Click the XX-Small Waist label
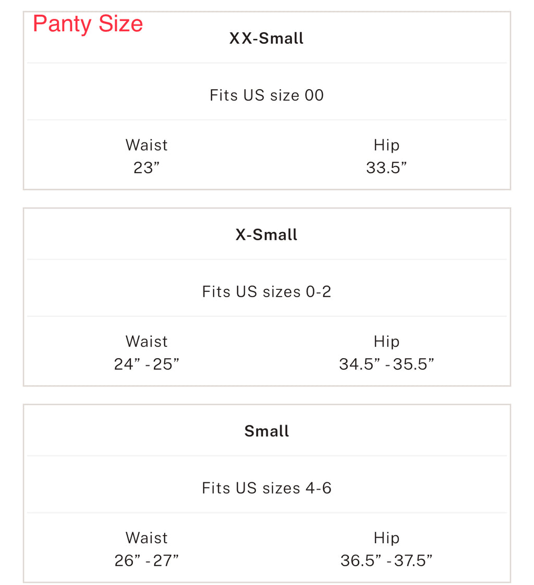Screen dimensions: 534x585 [x=147, y=145]
